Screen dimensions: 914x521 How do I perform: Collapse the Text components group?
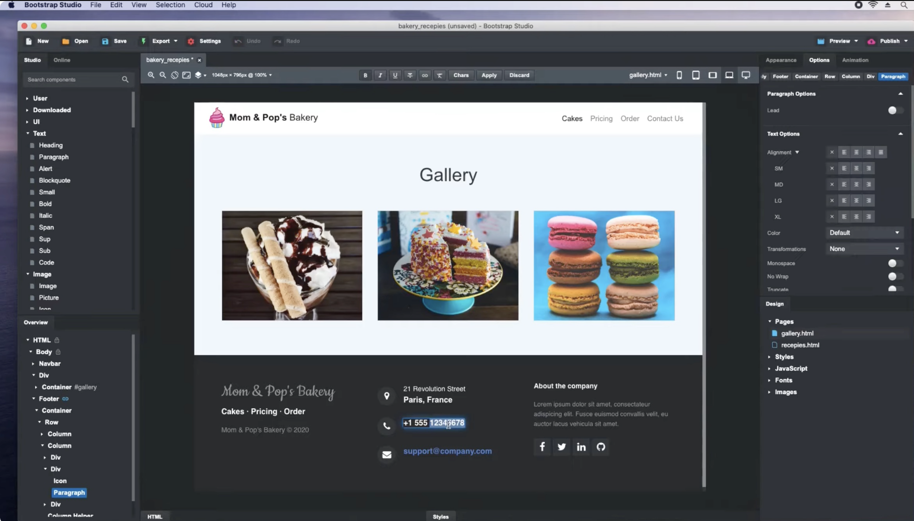coord(27,134)
